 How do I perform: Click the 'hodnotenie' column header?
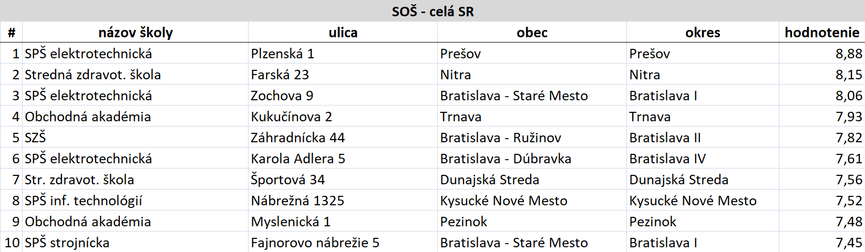tap(822, 32)
